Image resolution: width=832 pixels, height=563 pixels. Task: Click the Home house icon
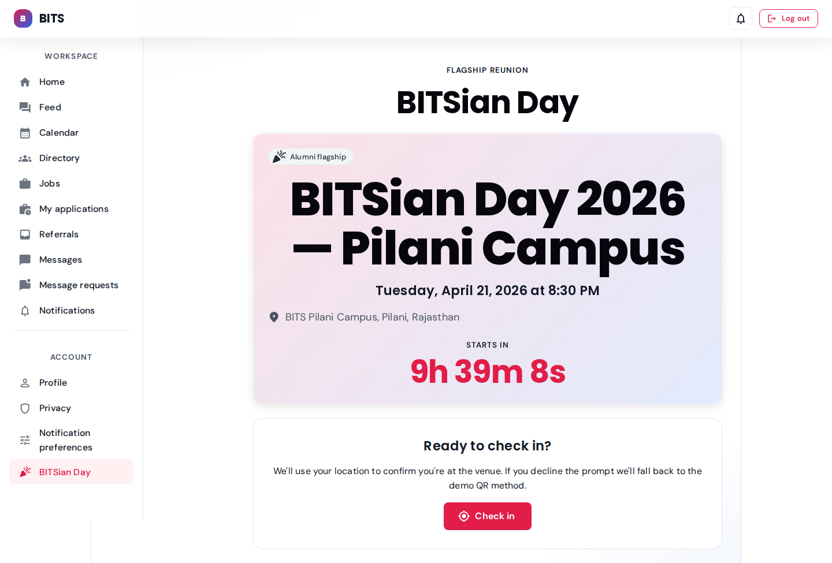tap(25, 82)
